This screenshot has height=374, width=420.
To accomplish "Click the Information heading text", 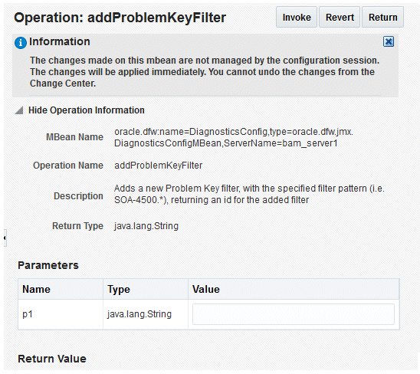I will coord(60,42).
